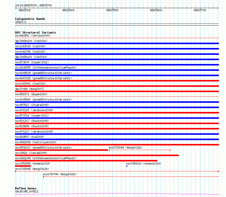Click ruler position 88825700
Image resolution: width=226 pixels, height=197 pixels.
pyautogui.click(x=200, y=10)
